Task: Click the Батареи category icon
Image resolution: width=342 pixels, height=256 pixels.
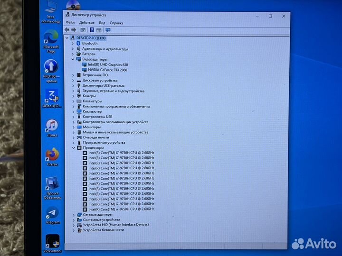Action: (78, 54)
